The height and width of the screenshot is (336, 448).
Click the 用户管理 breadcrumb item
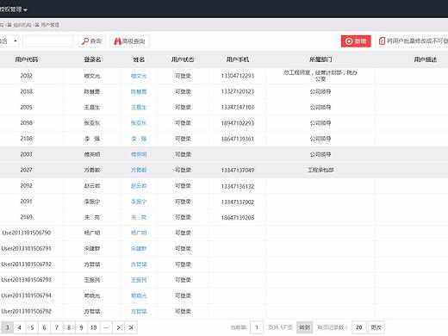tap(50, 25)
